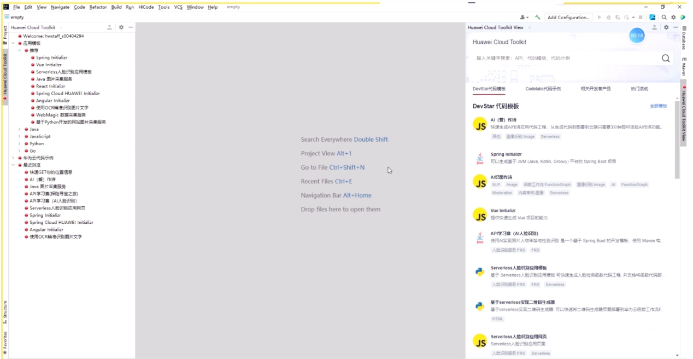Screen dimensions: 693x359
Task: Switch to Codelabs代码示例 tab
Action: (543, 89)
